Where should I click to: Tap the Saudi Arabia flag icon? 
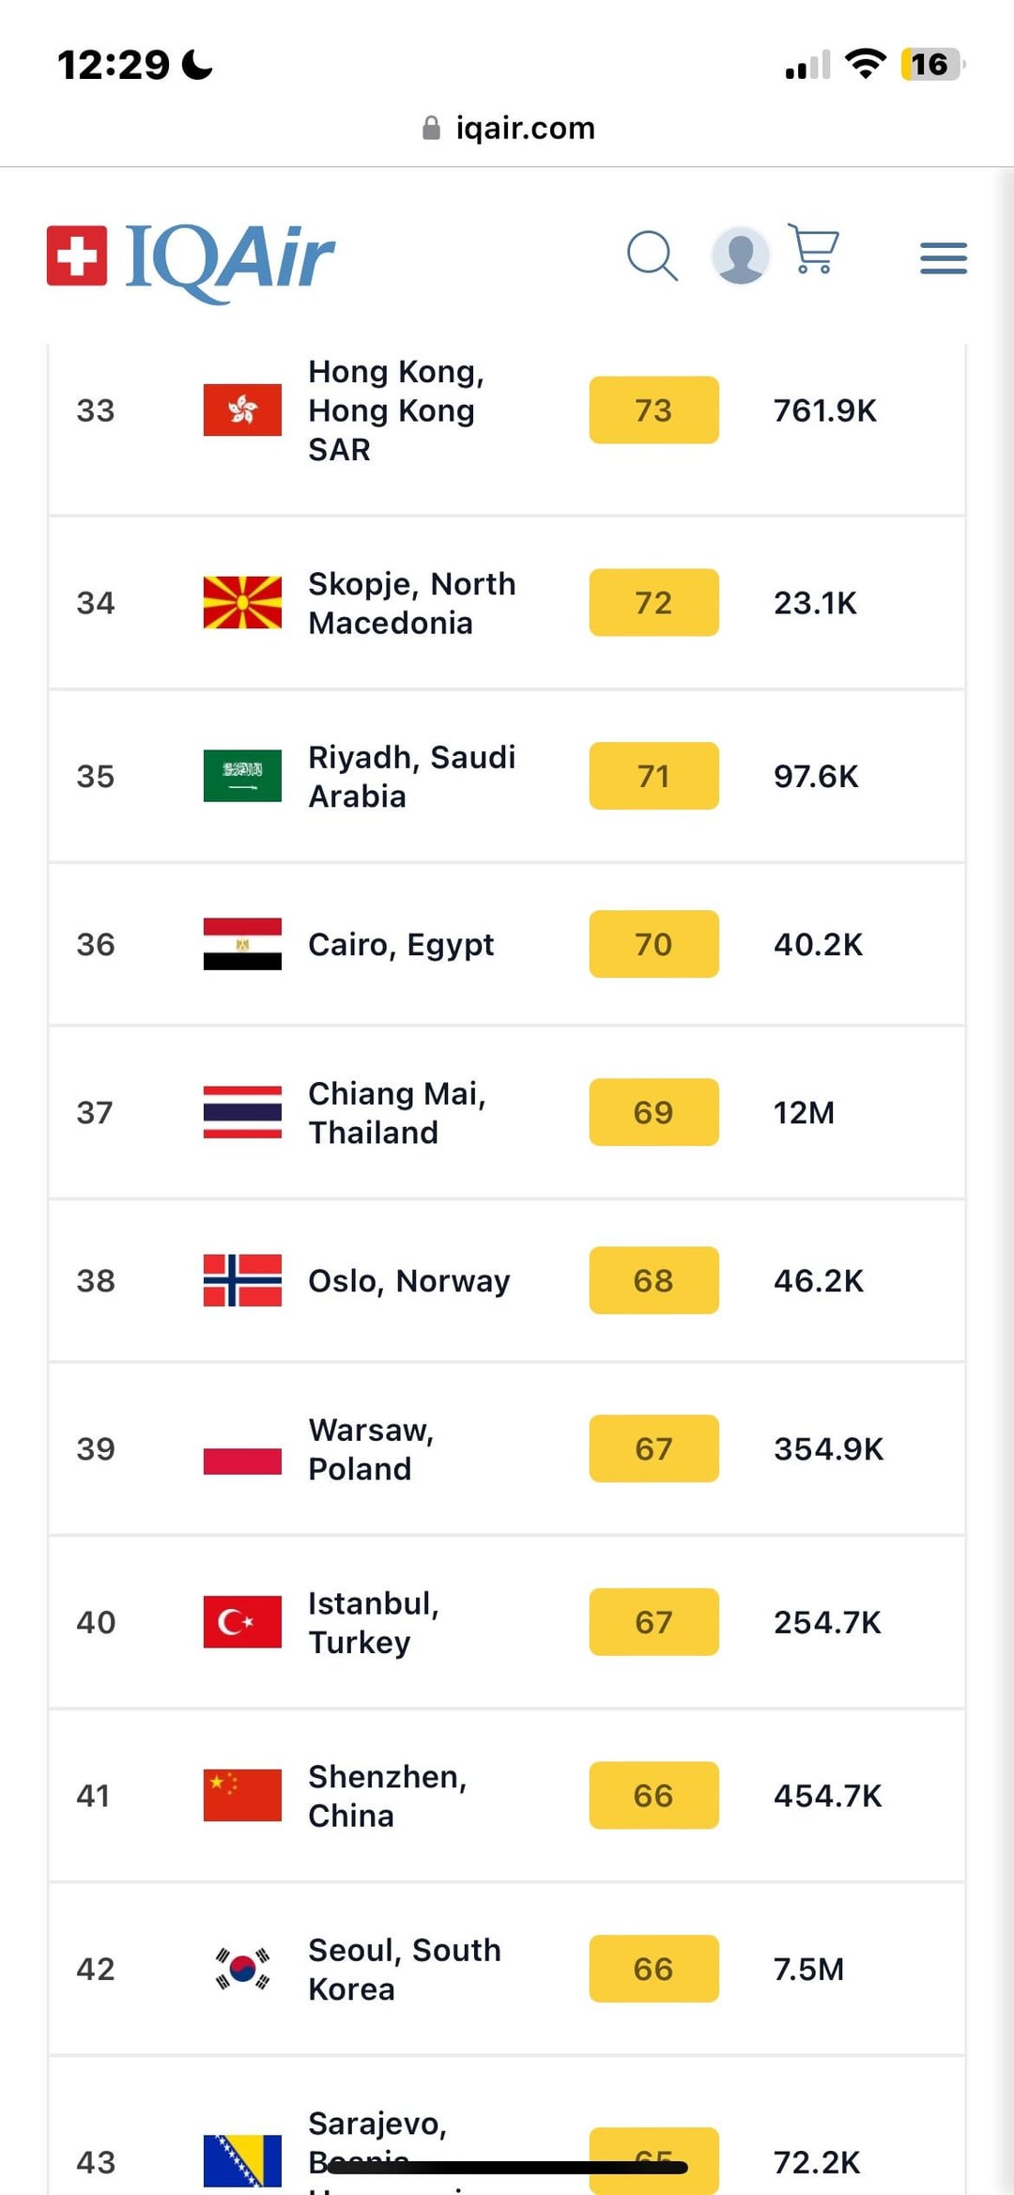pyautogui.click(x=242, y=776)
